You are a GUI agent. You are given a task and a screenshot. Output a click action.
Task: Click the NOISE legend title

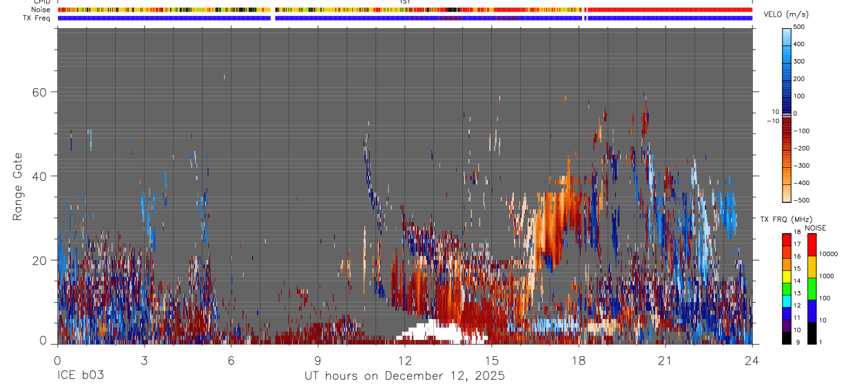coord(815,228)
